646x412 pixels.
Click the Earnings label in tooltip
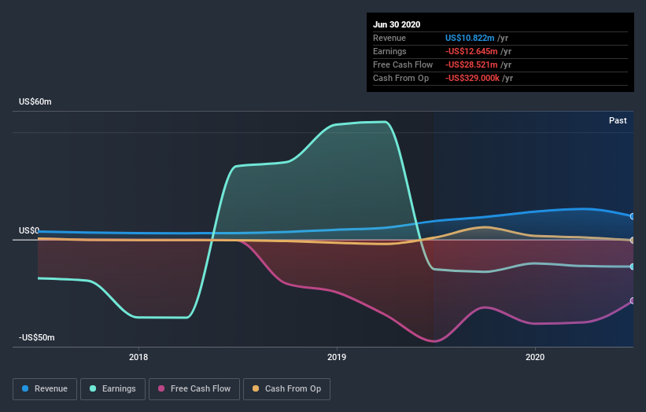tap(389, 51)
